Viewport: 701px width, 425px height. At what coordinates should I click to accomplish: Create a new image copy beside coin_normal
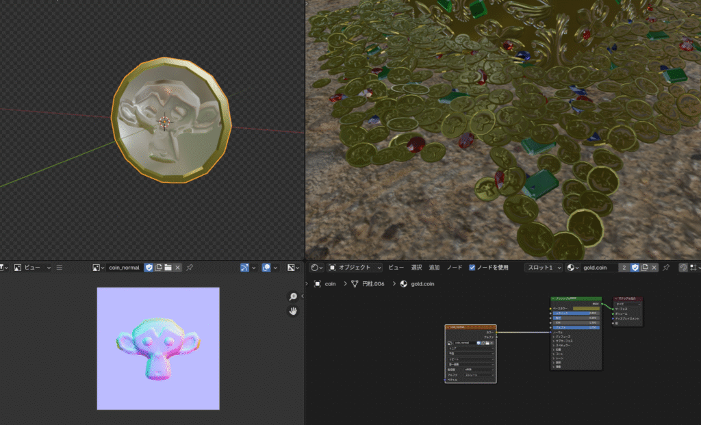[x=158, y=268]
